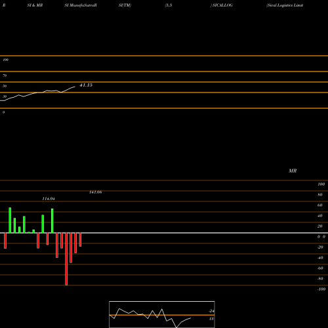This screenshot has width=328, height=328.
Task: Click the RSI axis label 50
Action: click(x=5, y=86)
